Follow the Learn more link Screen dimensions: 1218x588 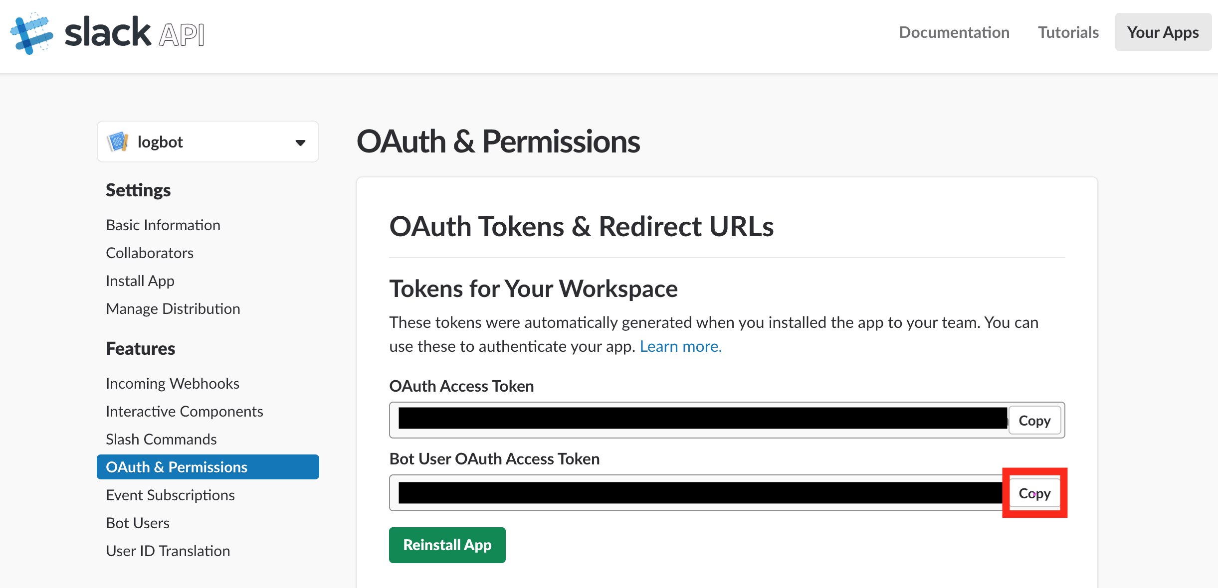click(680, 346)
